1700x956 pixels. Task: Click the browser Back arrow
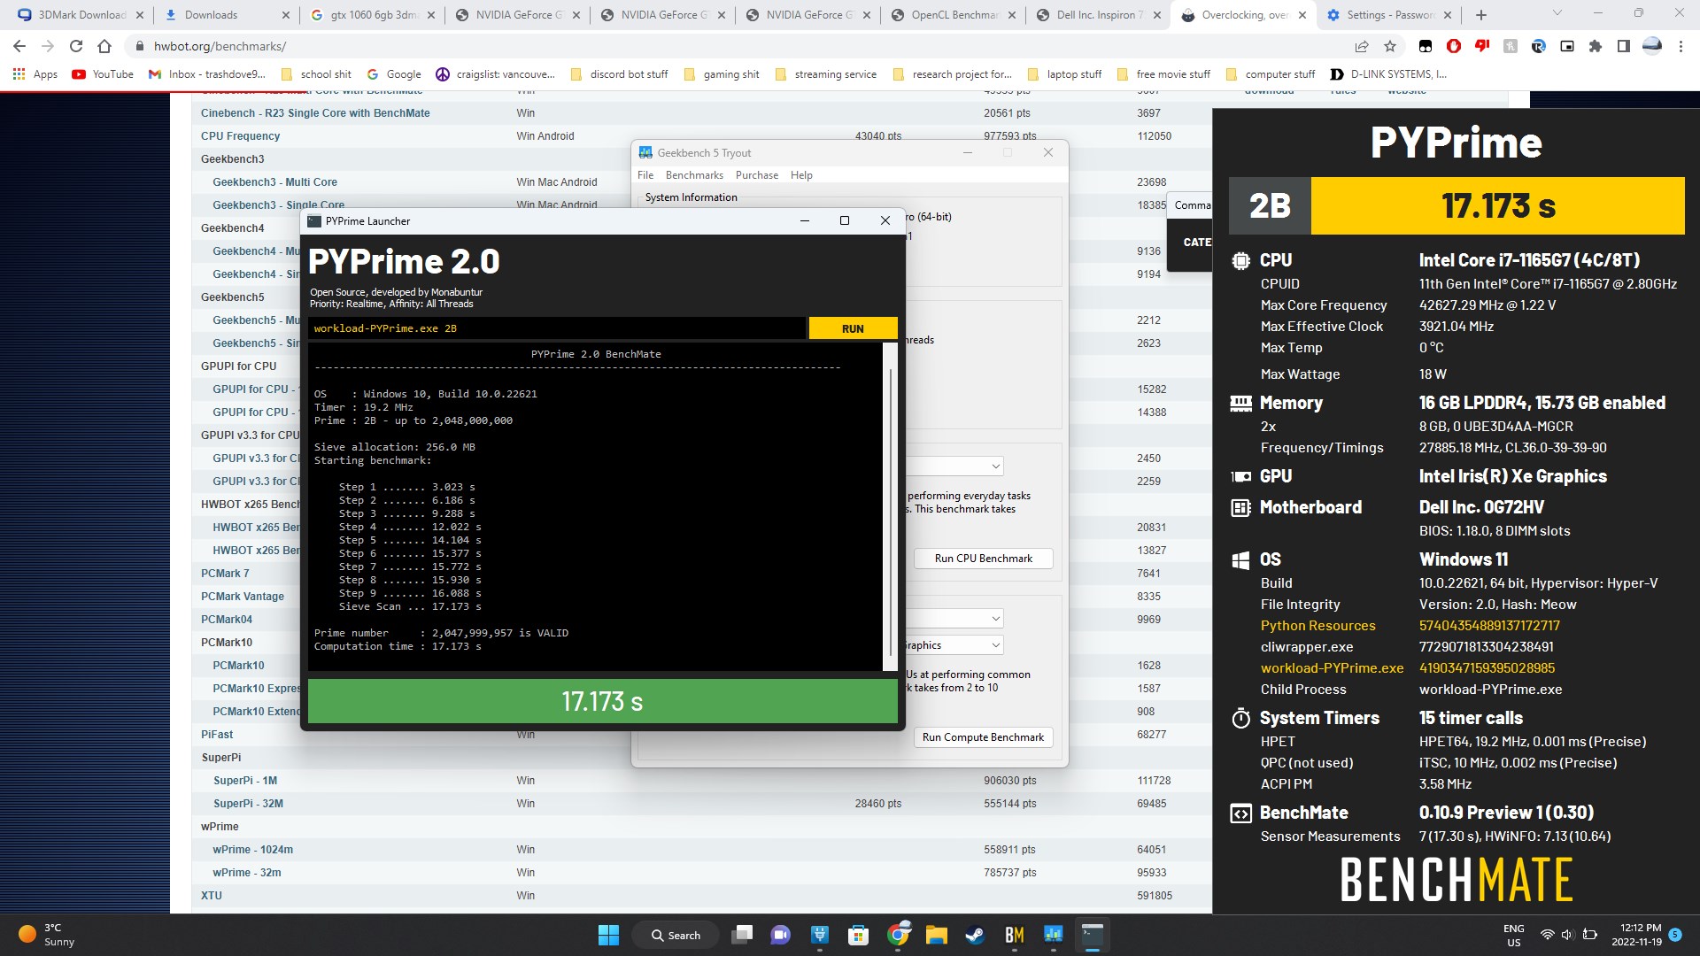click(19, 46)
